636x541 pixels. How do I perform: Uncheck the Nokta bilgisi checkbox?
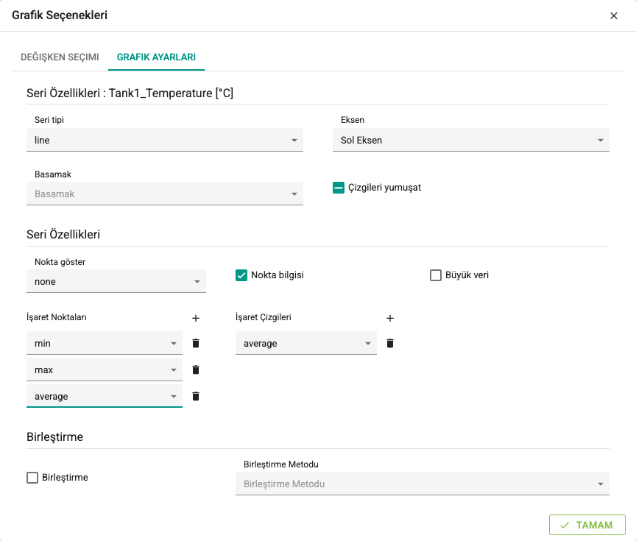(x=241, y=275)
